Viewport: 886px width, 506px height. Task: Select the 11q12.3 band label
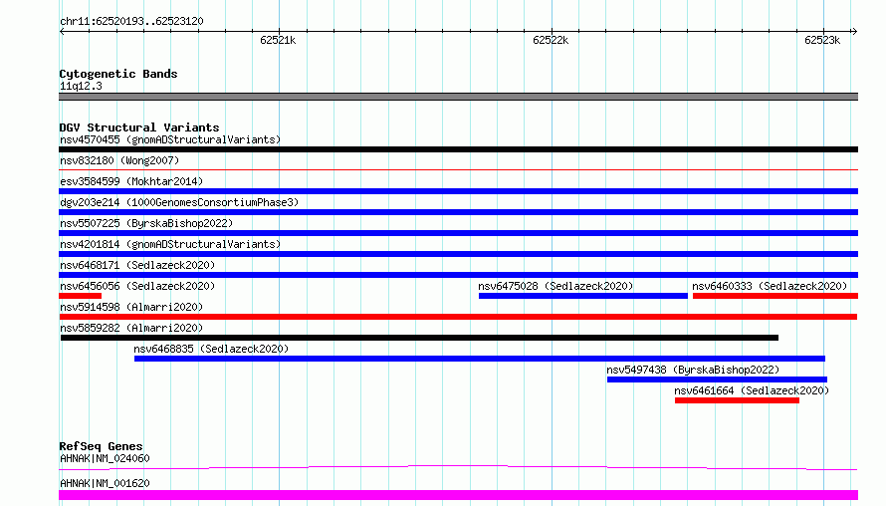click(82, 86)
